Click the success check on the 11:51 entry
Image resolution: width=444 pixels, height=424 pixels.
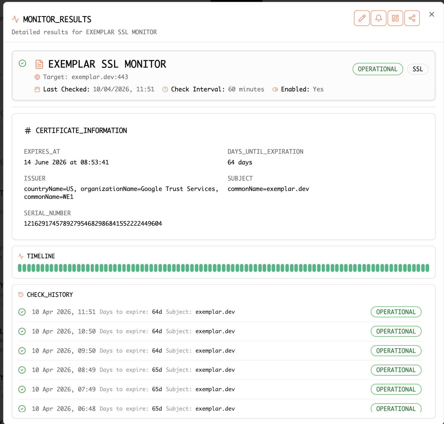(22, 312)
